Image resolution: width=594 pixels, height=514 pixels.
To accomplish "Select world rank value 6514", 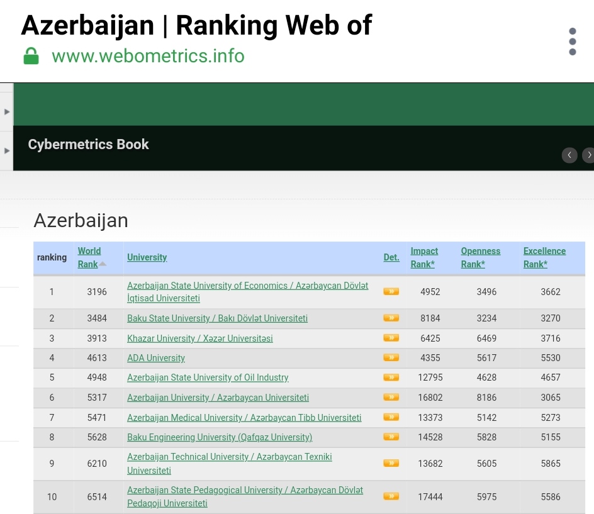I will pyautogui.click(x=97, y=497).
